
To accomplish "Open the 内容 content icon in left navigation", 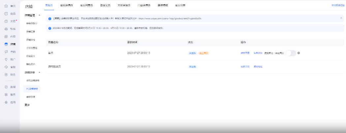I will tap(6, 37).
